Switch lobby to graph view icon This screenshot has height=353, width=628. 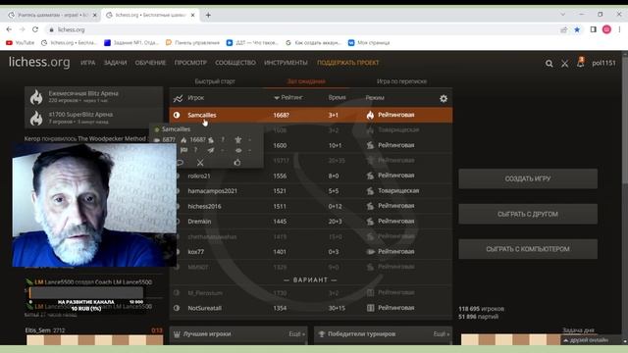coord(178,98)
